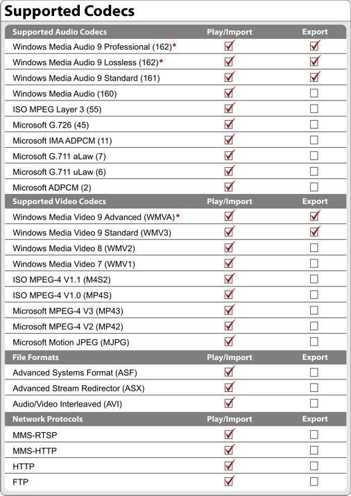The width and height of the screenshot is (351, 496).
Task: Enable Export for Audio/Video Interleaved (AVI)
Action: [x=314, y=403]
